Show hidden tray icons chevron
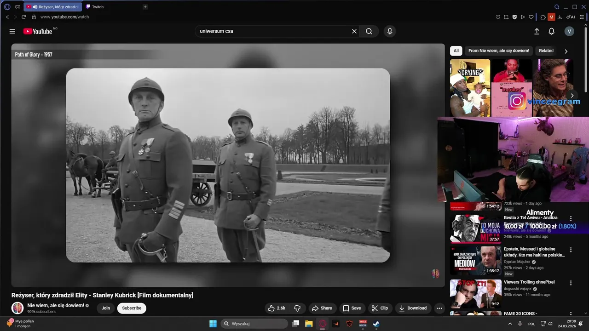This screenshot has width=589, height=331. (x=510, y=324)
